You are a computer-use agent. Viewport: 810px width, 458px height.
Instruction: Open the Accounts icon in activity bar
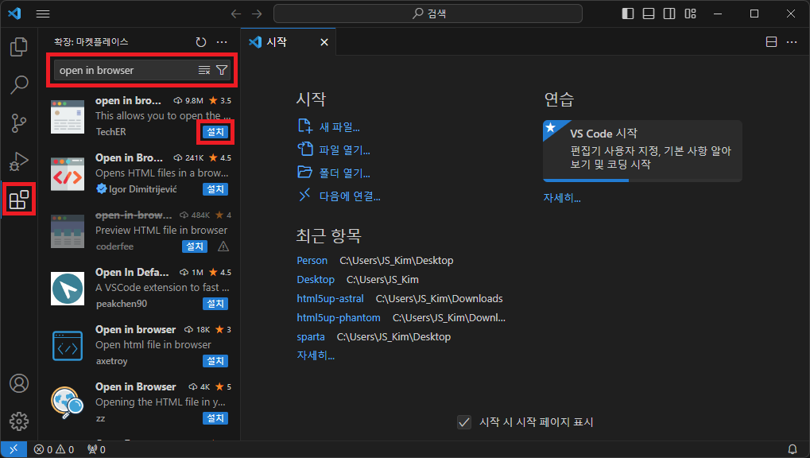[x=18, y=383]
